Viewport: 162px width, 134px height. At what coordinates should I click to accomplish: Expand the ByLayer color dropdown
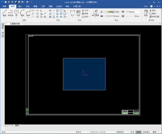click(x=133, y=12)
